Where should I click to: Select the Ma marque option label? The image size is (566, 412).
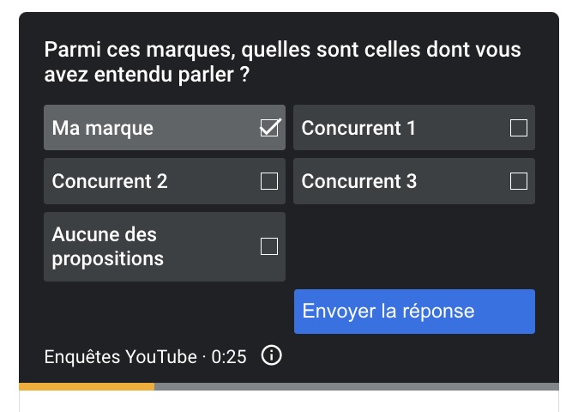pos(103,128)
